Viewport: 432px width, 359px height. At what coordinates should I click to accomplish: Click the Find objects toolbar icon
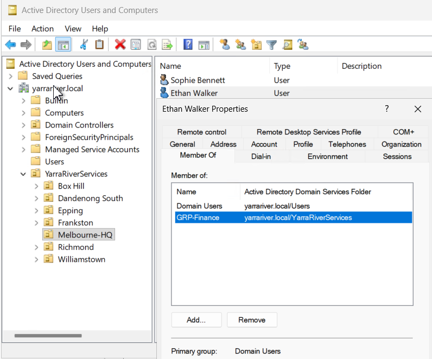287,44
